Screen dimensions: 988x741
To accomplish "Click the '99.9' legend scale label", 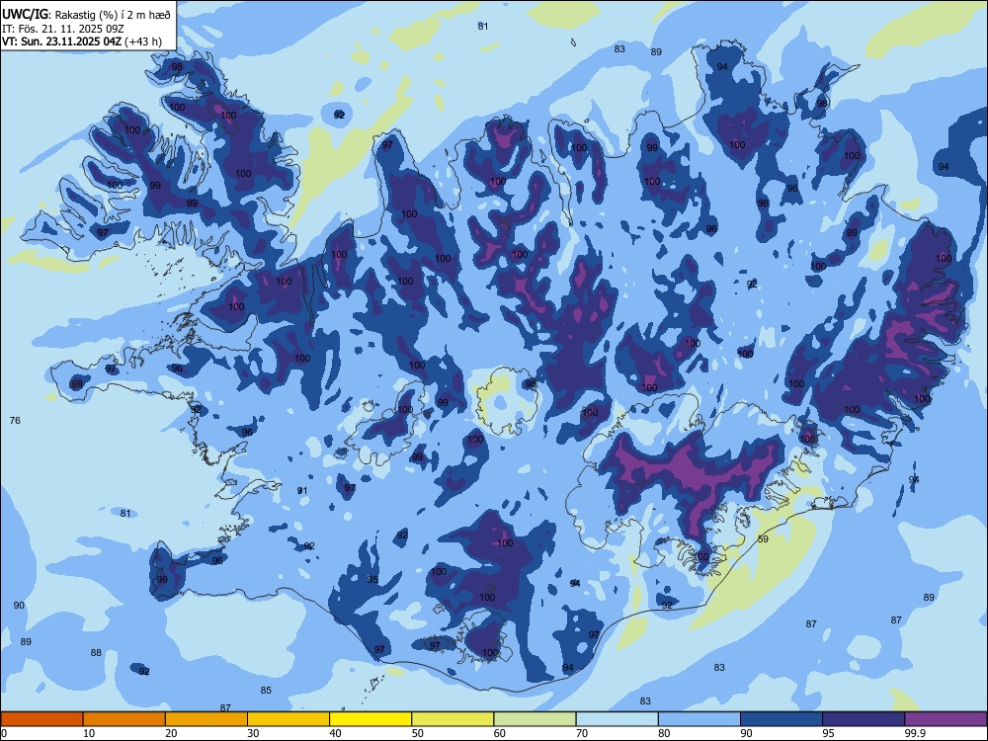I will tap(914, 733).
